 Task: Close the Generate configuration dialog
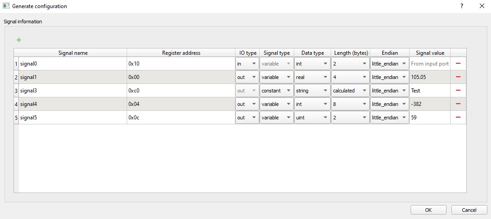(482, 6)
